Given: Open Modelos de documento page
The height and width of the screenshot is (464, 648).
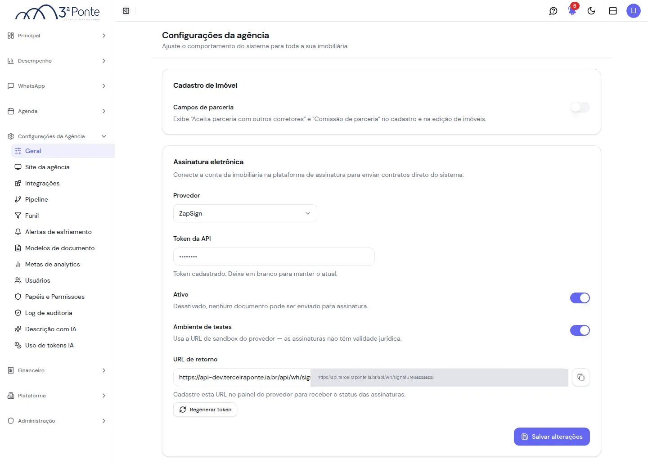Looking at the screenshot, I should (63, 248).
